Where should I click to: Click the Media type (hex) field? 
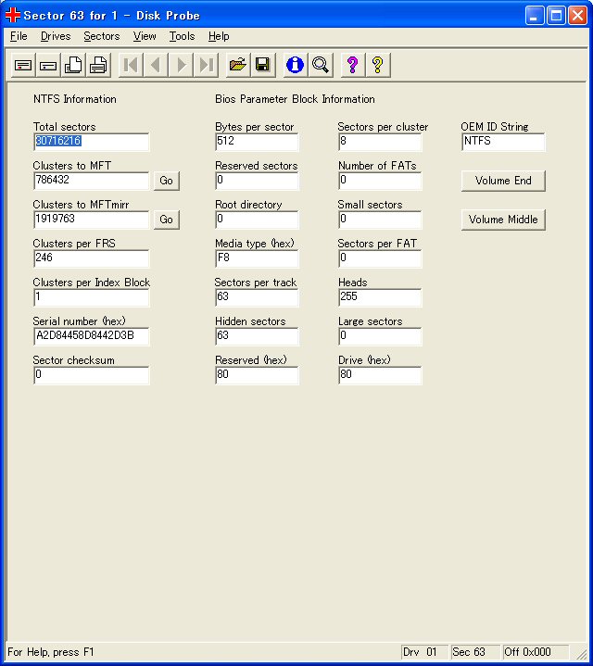coord(257,258)
